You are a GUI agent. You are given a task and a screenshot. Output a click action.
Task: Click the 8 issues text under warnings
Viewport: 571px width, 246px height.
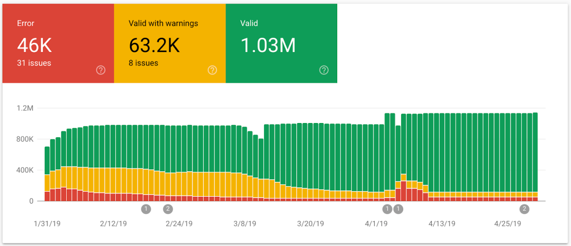[x=143, y=63]
